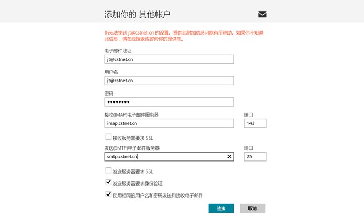Click the mail envelope icon in header
Screen dimensions: 364x218
[263, 14]
